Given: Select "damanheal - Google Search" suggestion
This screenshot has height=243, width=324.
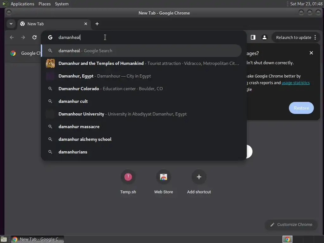Looking at the screenshot, I should [x=141, y=51].
